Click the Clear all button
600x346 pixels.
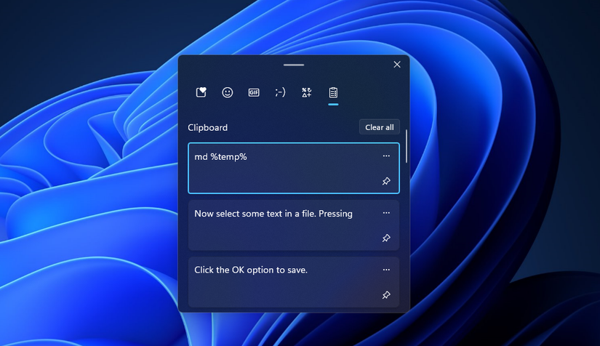pyautogui.click(x=379, y=127)
